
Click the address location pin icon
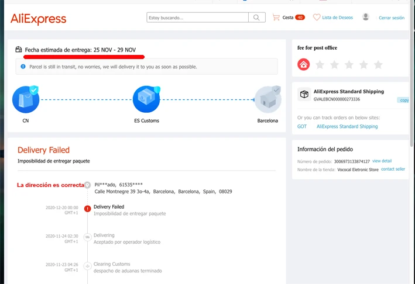click(87, 185)
